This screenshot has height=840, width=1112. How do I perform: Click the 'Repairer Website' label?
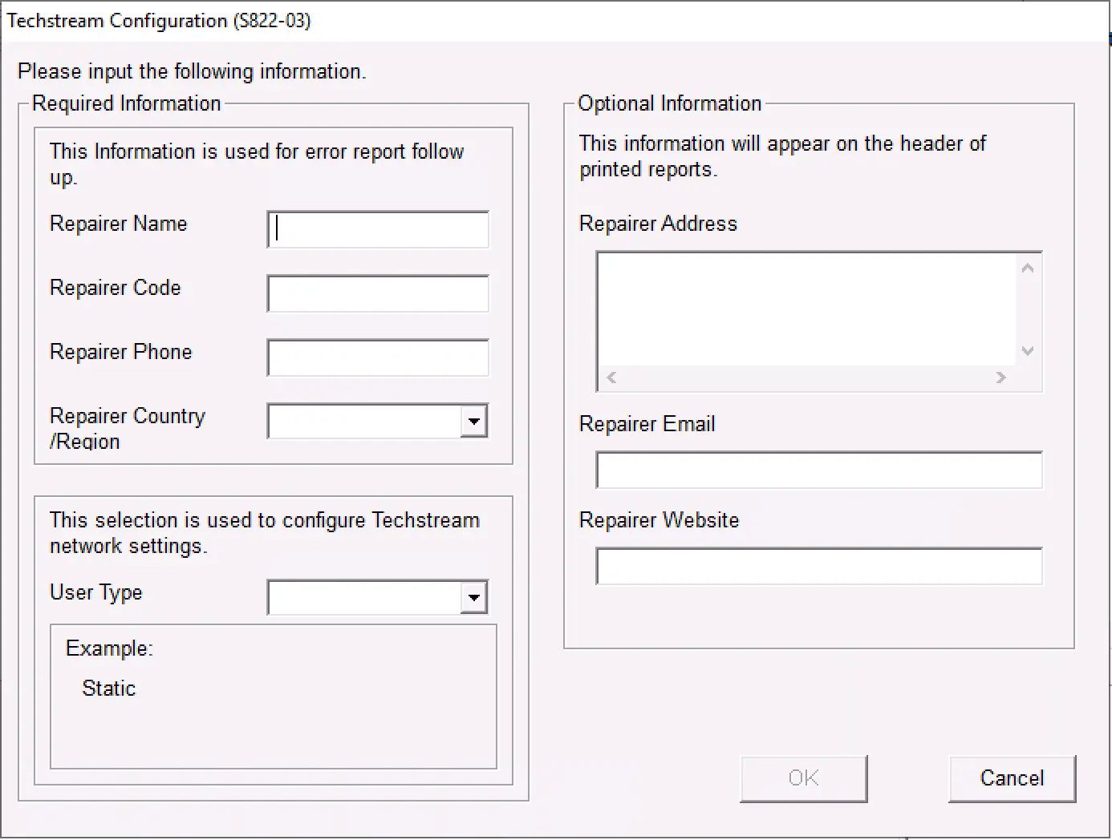tap(659, 520)
